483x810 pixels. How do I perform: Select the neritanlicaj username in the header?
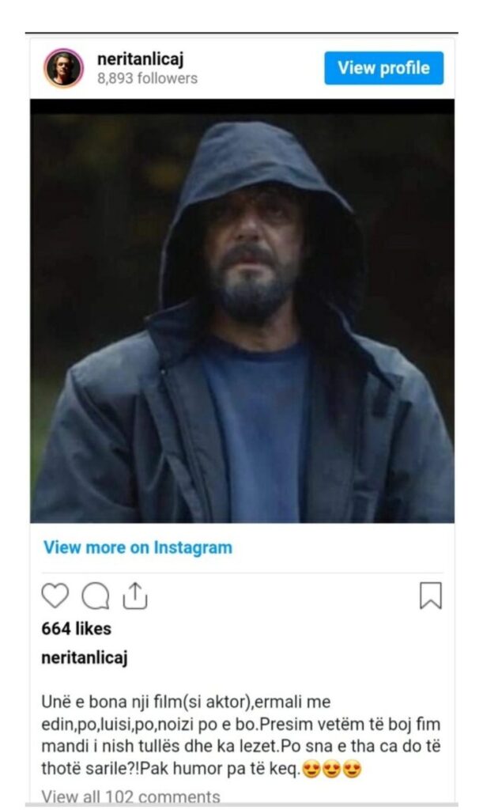click(x=141, y=59)
